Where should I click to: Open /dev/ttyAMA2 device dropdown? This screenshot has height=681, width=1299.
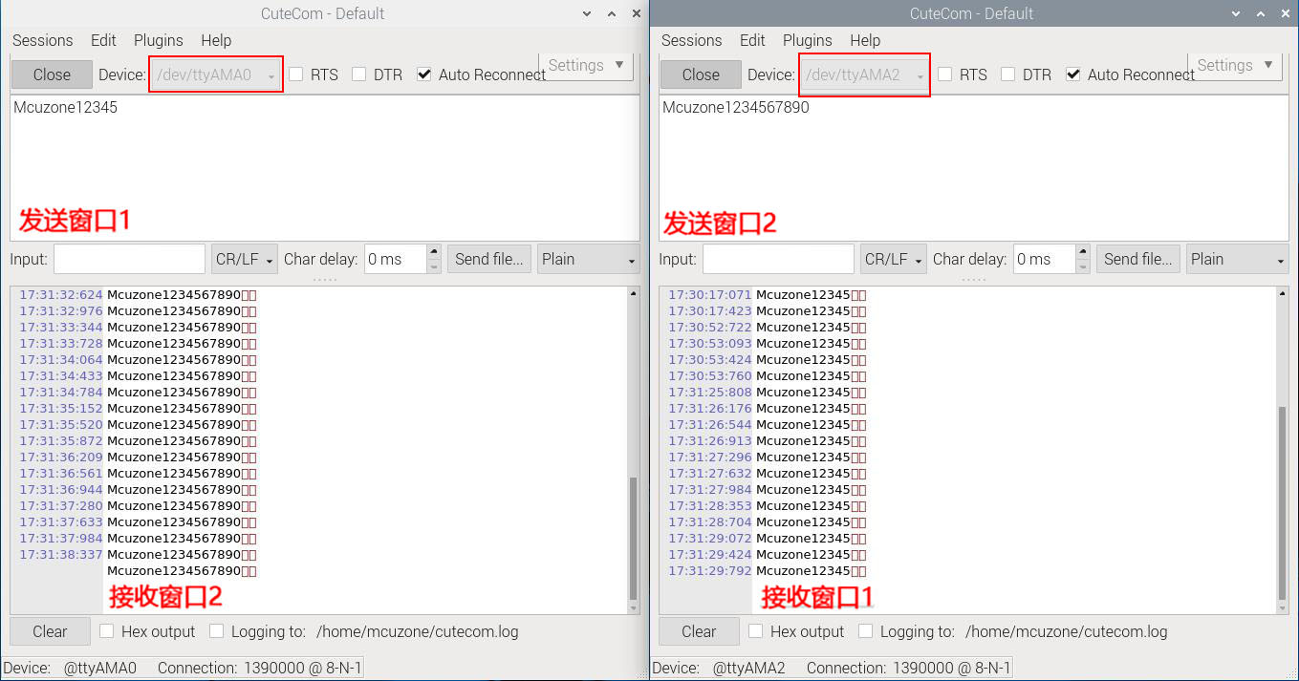865,74
